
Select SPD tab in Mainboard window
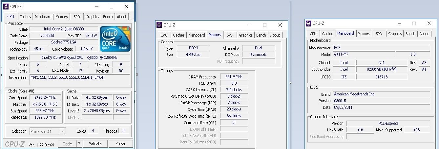click(x=379, y=34)
